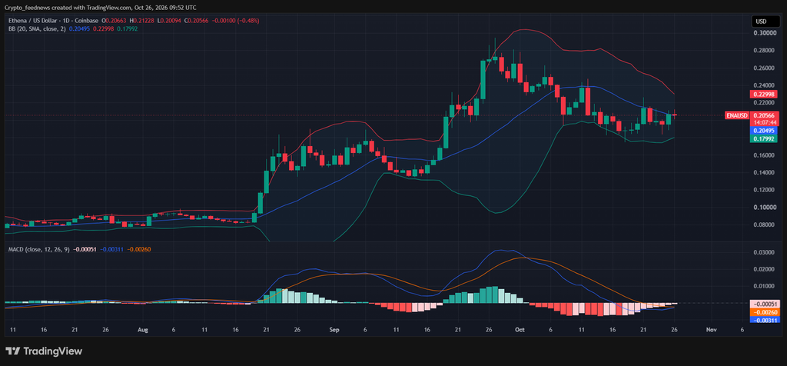This screenshot has height=366, width=787.
Task: Click the change value -0.00100 (-0.48%)
Action: [x=235, y=21]
